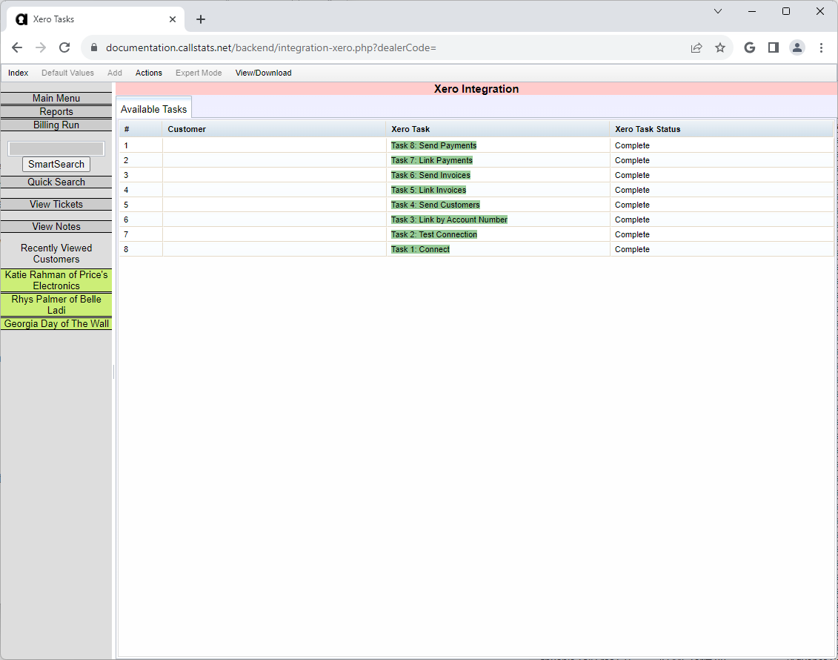Viewport: 838px width, 660px height.
Task: Select the Xero Tasks browser tab
Action: coord(89,19)
